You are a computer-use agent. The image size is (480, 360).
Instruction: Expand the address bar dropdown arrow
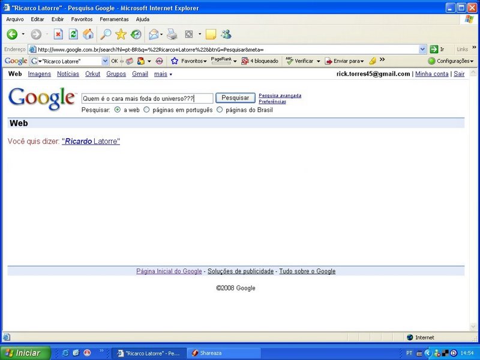tap(422, 49)
